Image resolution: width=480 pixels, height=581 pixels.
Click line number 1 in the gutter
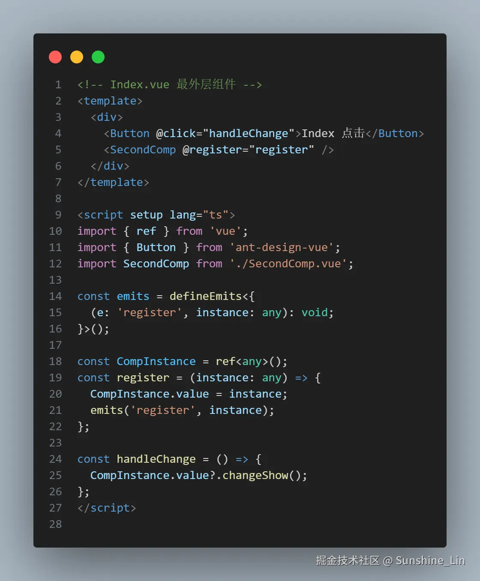(58, 84)
